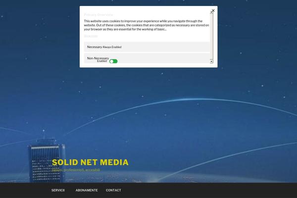The height and width of the screenshot is (198, 297).
Task: Close the Privacy Overview cookie dialog
Action: click(x=213, y=10)
